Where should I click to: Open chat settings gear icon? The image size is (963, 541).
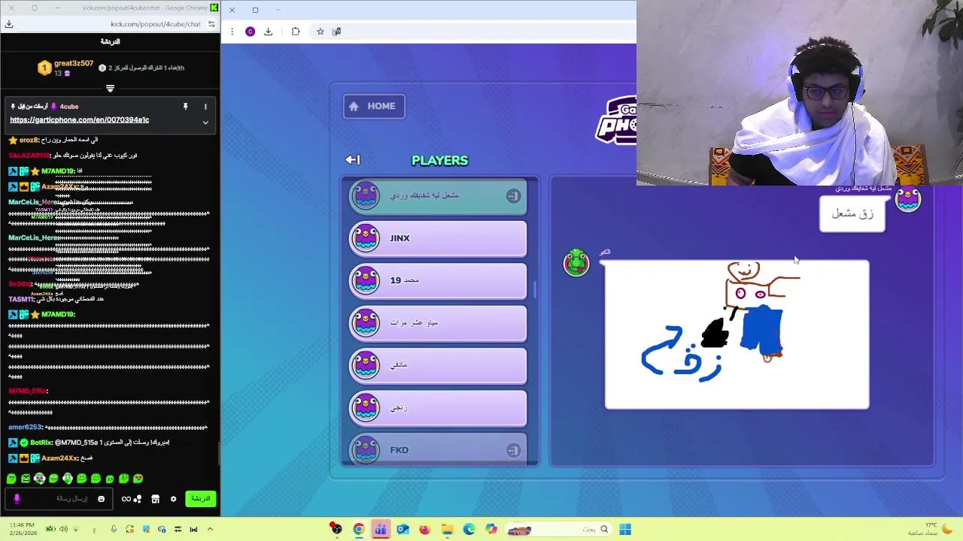click(173, 499)
